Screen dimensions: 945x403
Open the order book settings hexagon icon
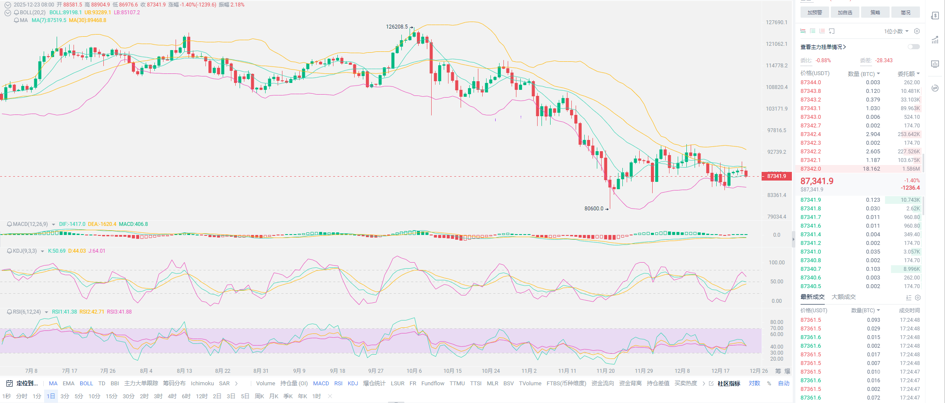click(916, 31)
